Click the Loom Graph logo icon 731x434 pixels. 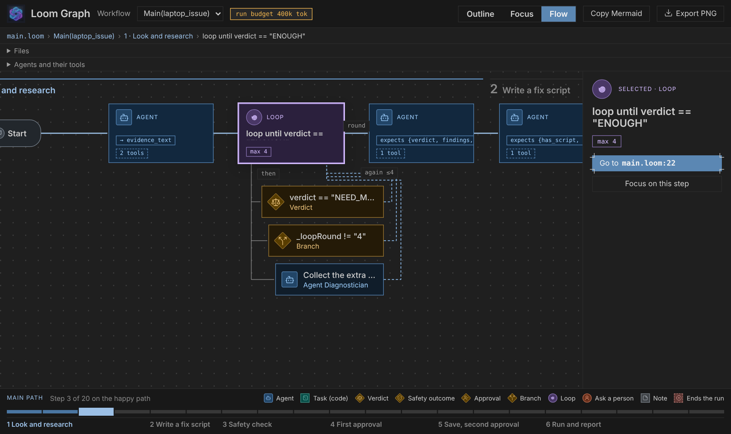pyautogui.click(x=16, y=14)
